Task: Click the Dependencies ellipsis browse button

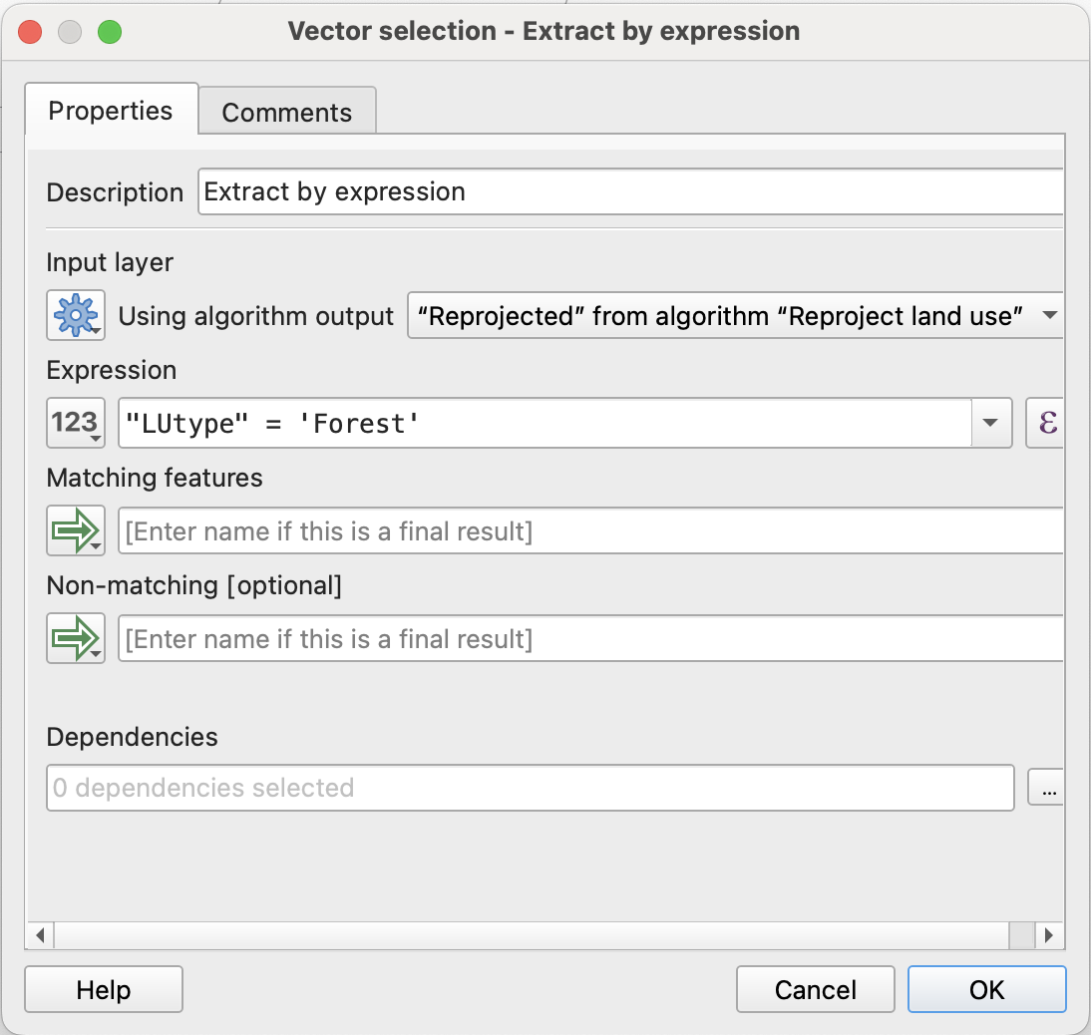Action: pyautogui.click(x=1046, y=788)
